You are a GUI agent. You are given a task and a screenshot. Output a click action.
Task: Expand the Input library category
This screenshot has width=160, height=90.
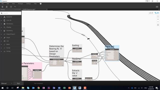[x=1, y=37]
